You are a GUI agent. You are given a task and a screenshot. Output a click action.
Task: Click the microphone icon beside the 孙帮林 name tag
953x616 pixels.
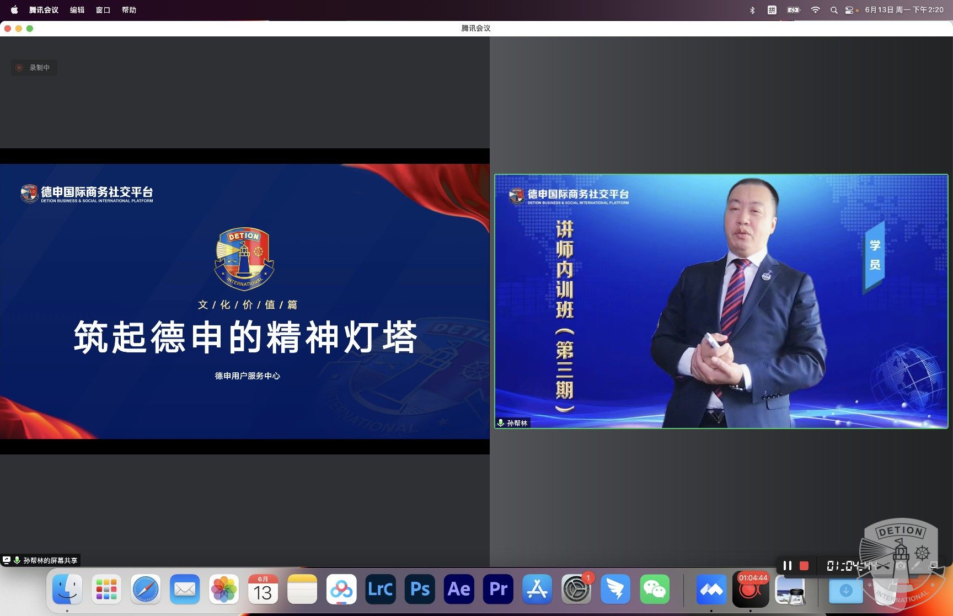[x=501, y=423]
